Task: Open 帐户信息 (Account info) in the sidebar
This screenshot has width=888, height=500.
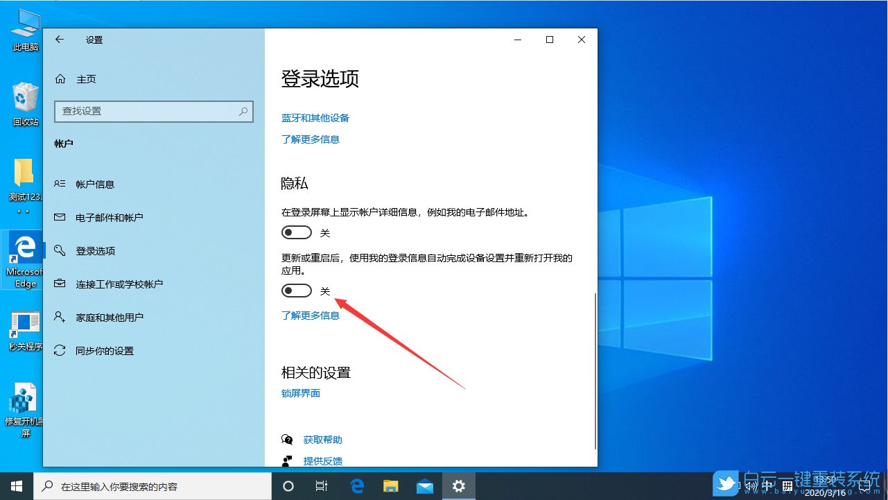Action: [x=96, y=184]
